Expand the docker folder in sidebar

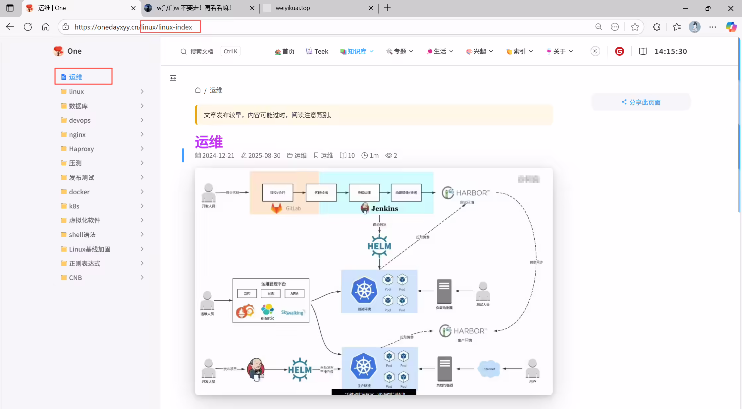[x=103, y=192]
